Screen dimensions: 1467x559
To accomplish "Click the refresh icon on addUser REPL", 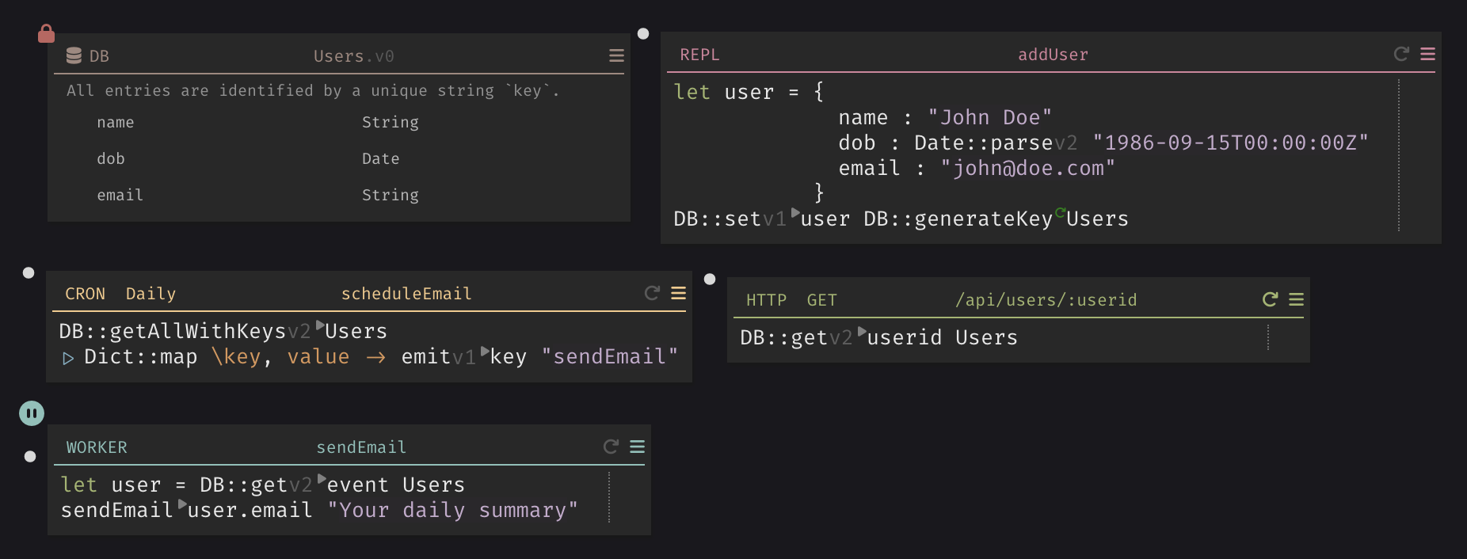I will [1401, 54].
